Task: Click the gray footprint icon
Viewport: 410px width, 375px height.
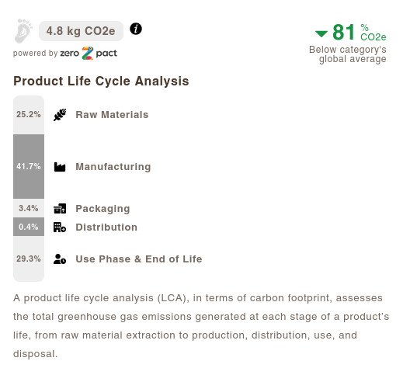Action: [23, 31]
